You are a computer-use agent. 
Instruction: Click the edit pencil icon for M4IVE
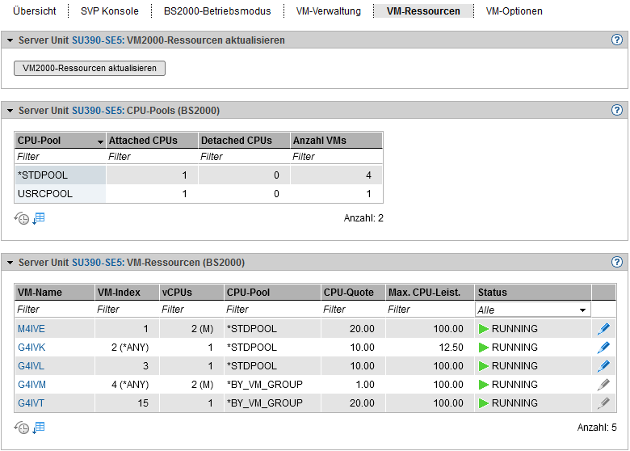click(603, 329)
